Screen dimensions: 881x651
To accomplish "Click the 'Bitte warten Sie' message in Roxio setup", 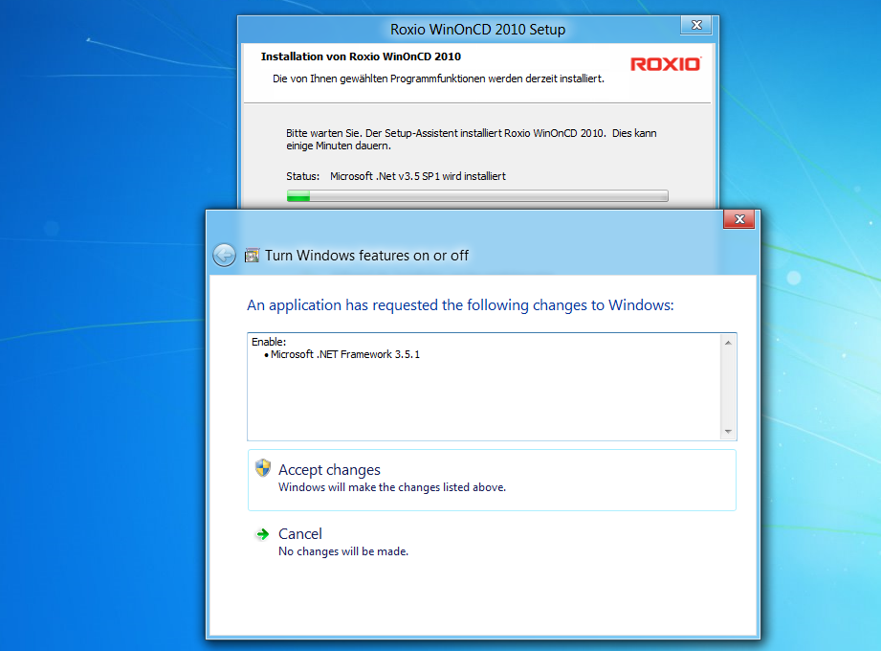I will click(472, 140).
